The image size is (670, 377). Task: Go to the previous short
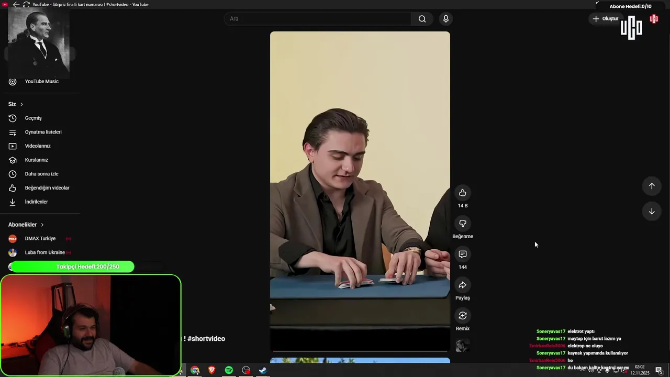pyautogui.click(x=652, y=186)
